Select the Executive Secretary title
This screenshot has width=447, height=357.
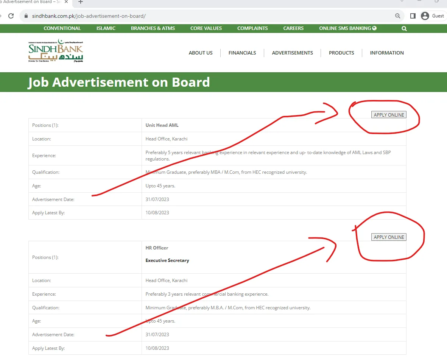pos(167,260)
